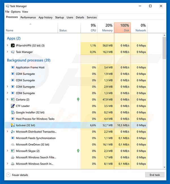Switch to the Performance tab

[x=28, y=17]
